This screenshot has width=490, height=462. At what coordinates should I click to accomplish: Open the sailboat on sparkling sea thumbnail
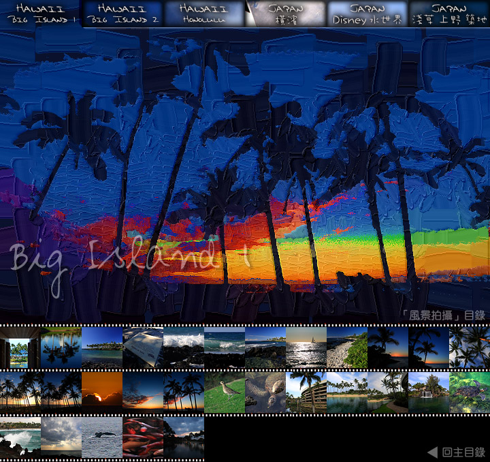(x=306, y=348)
